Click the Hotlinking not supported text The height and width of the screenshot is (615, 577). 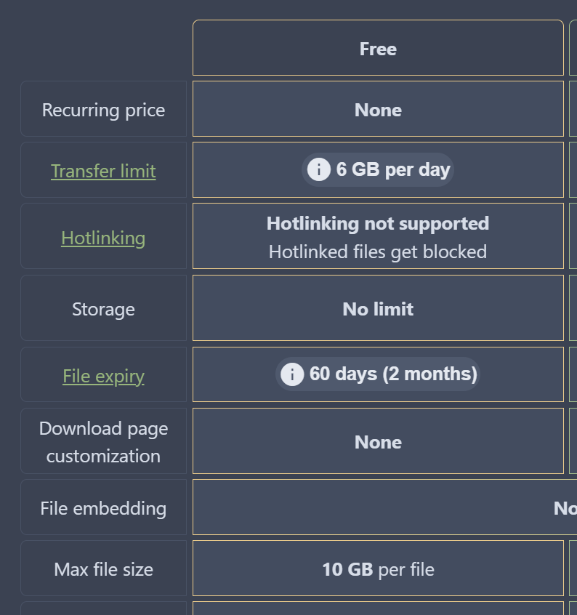click(x=378, y=223)
